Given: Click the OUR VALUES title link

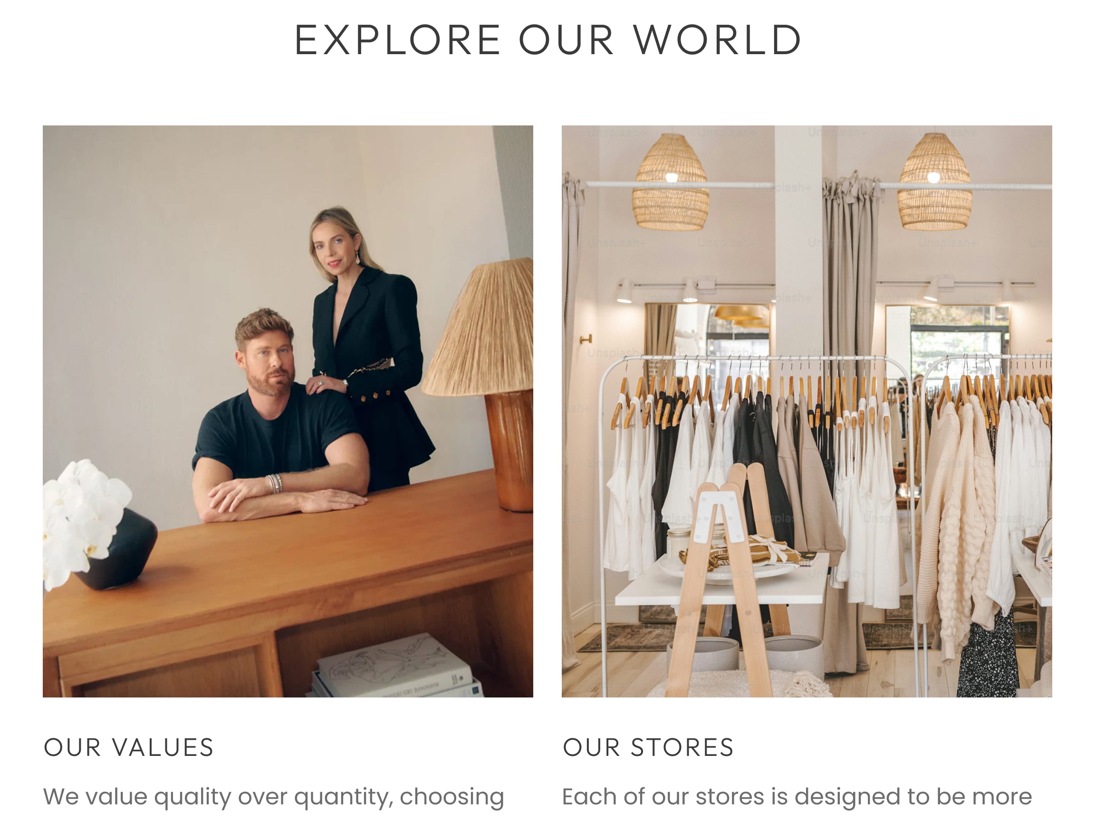Looking at the screenshot, I should coord(129,748).
